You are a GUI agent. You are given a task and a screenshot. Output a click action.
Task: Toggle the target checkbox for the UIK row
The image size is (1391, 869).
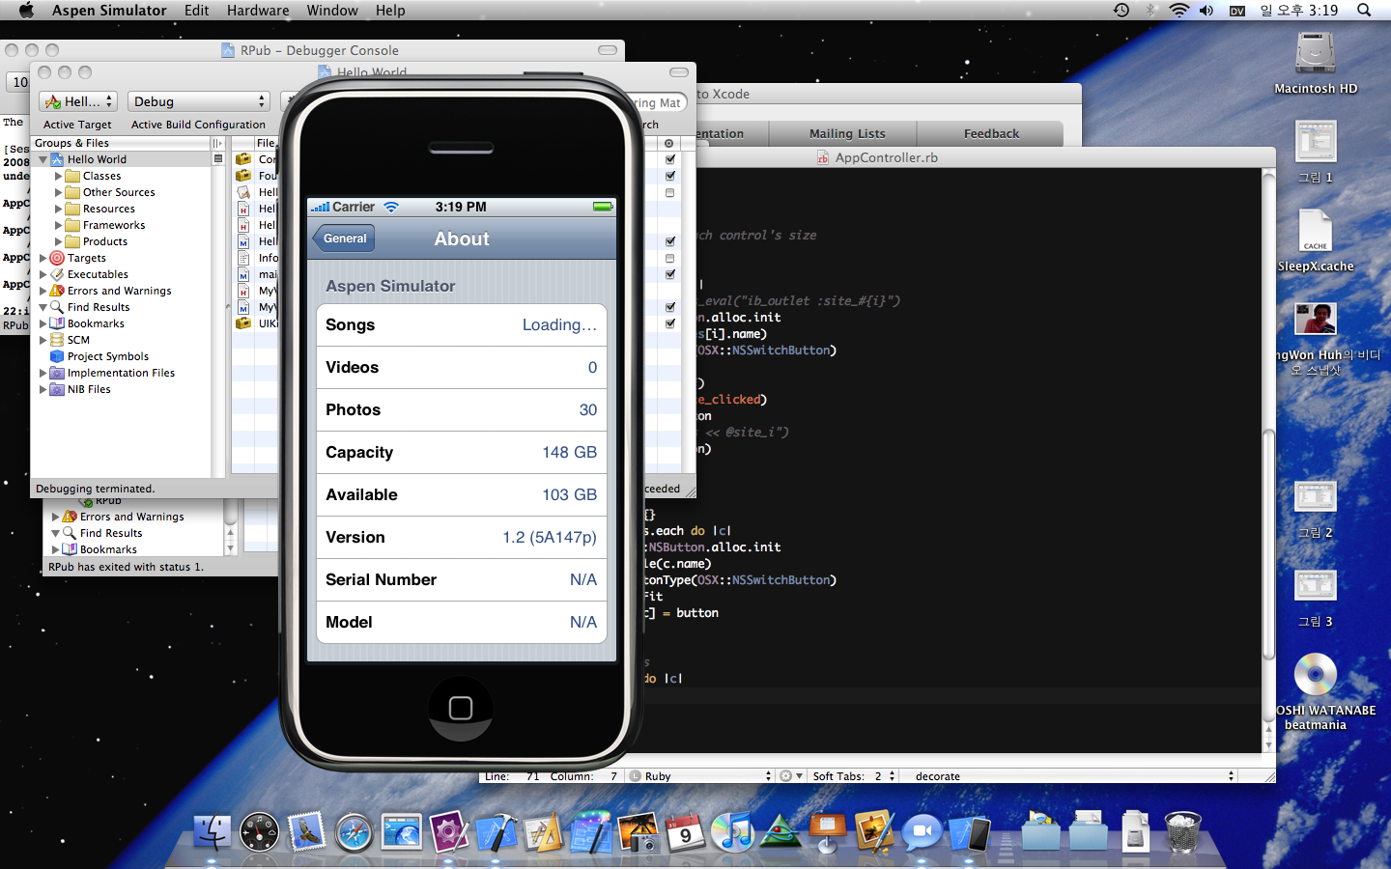coord(670,323)
